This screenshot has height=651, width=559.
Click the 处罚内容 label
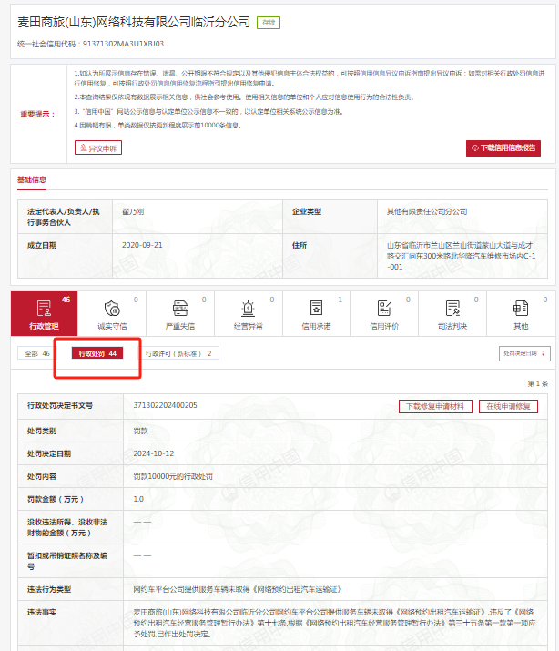click(x=42, y=476)
